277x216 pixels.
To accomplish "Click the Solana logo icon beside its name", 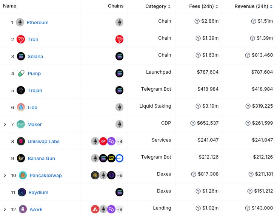I will pos(21,56).
